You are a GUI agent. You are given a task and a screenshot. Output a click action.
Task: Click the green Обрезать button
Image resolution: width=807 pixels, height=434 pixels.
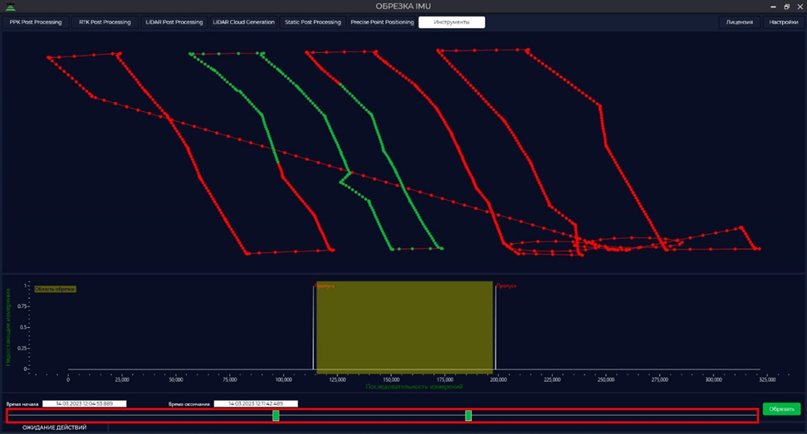(781, 409)
